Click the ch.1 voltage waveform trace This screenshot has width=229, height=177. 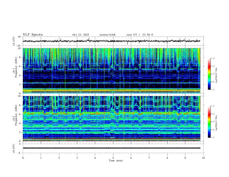pyautogui.click(x=111, y=41)
